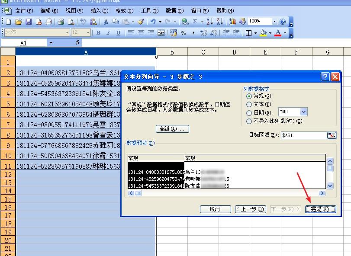The height and width of the screenshot is (256, 351).
Task: Expand the Undo history dropdown arrow
Action: 160,22
